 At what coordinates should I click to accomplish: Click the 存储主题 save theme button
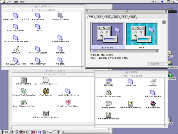tap(156, 64)
